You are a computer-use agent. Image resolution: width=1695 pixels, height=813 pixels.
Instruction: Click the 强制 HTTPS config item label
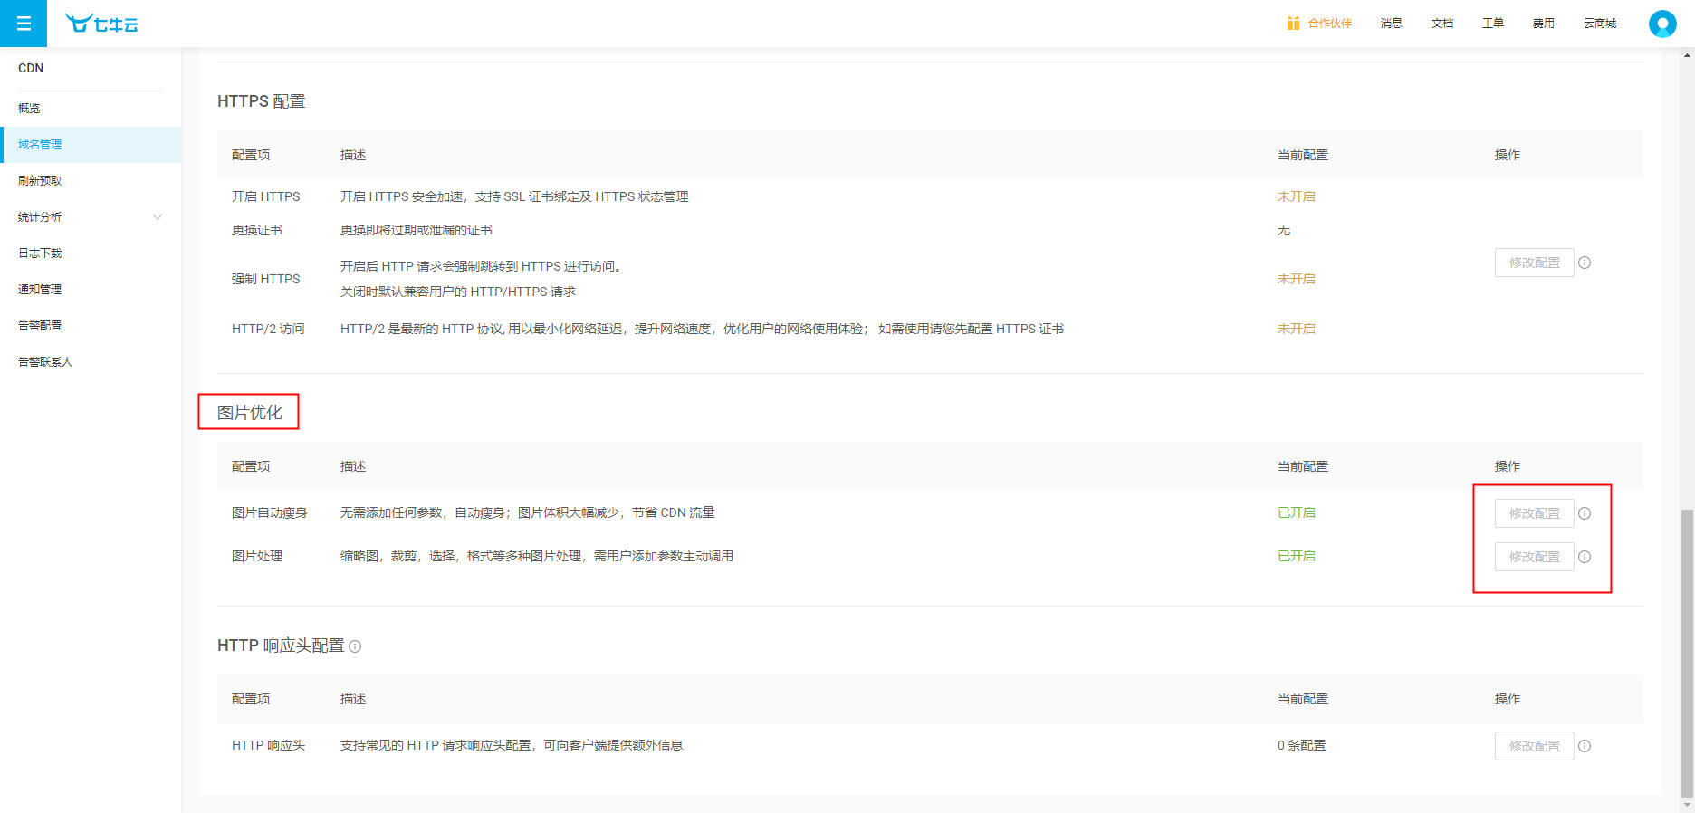pyautogui.click(x=265, y=279)
